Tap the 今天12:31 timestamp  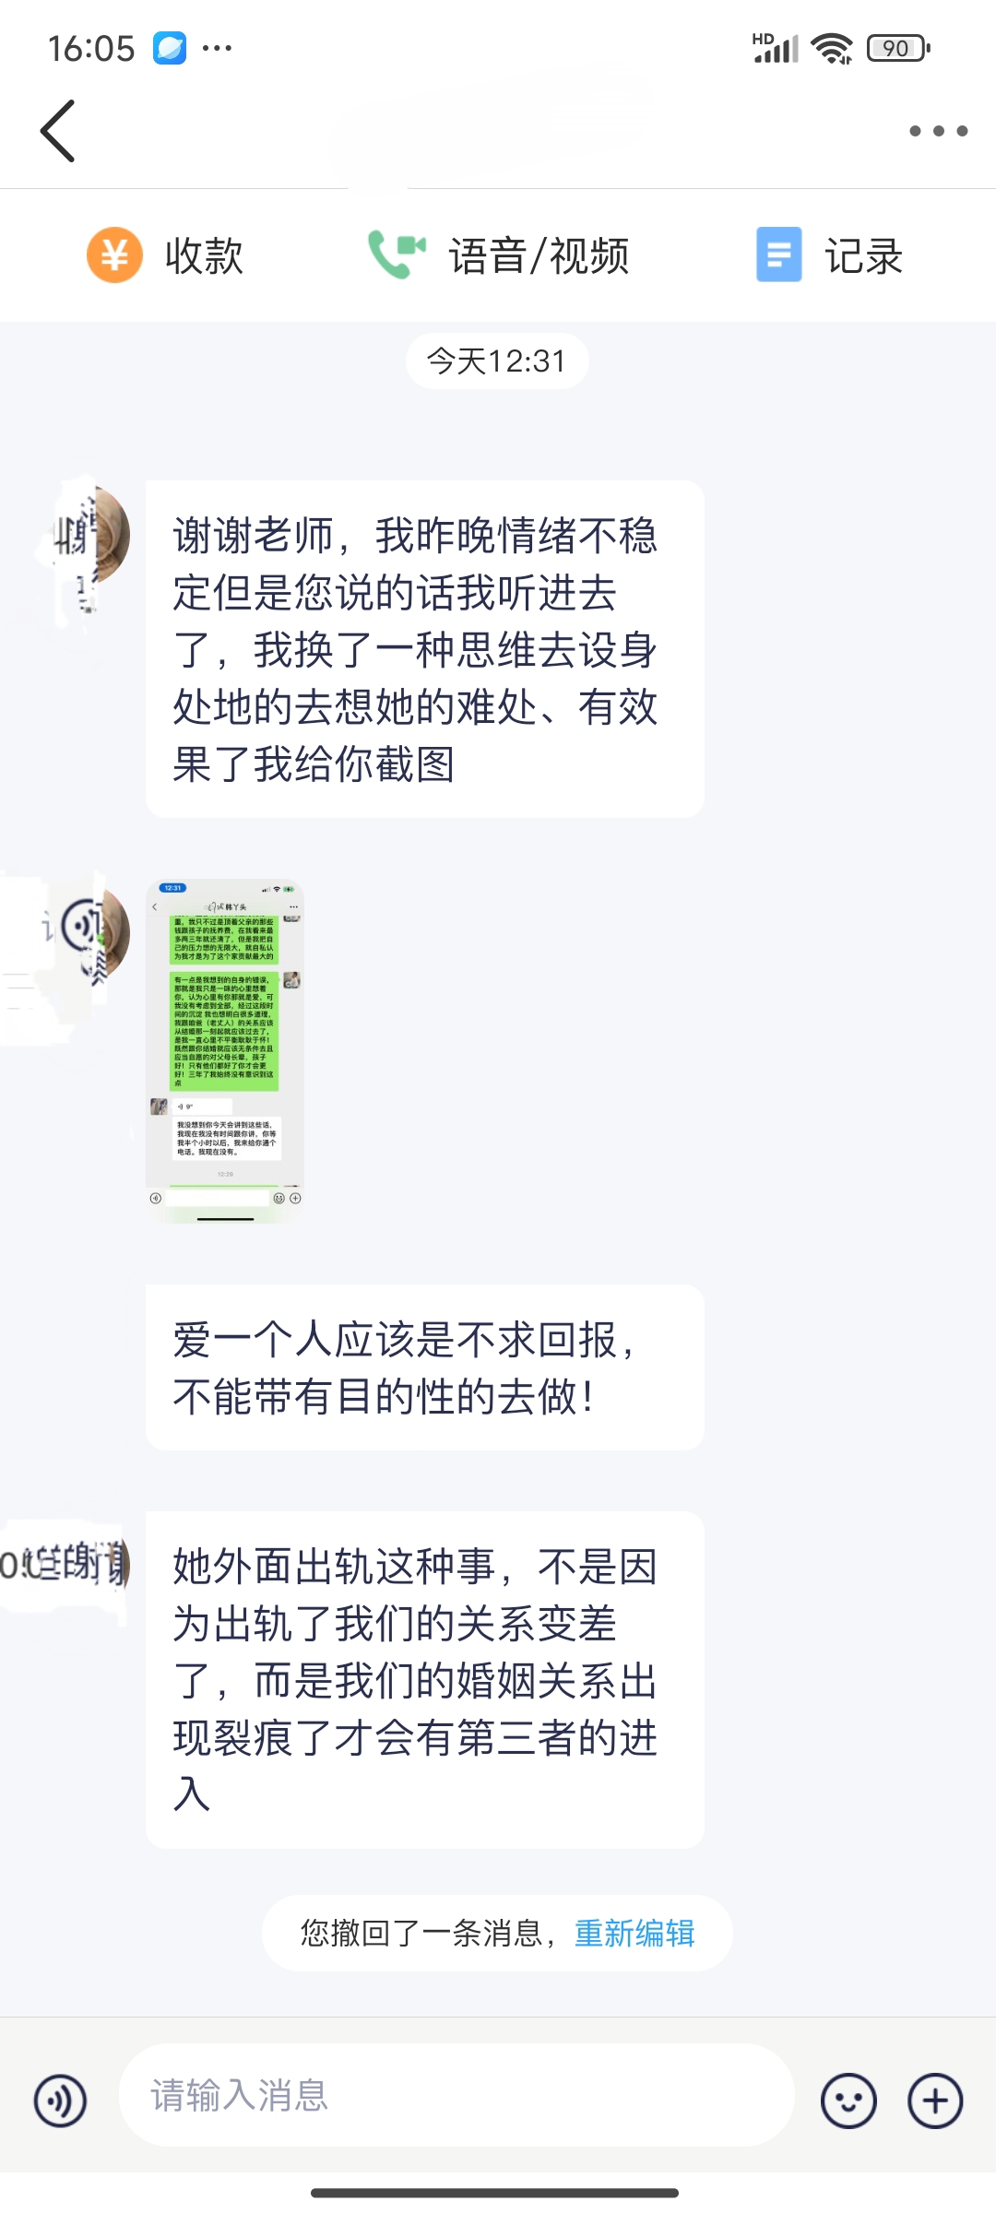tap(497, 361)
